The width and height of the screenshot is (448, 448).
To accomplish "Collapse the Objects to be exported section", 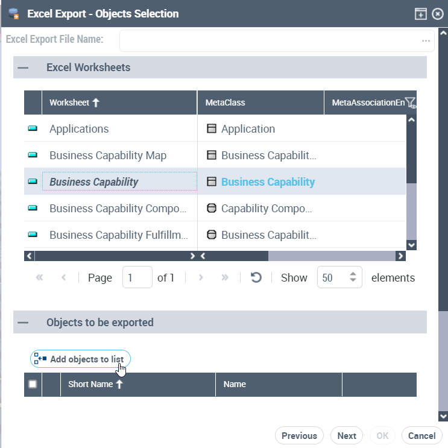I will click(23, 323).
